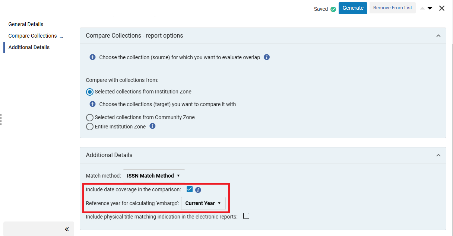The height and width of the screenshot is (236, 453).
Task: Open the Current Year reference year dropdown
Action: pyautogui.click(x=203, y=203)
